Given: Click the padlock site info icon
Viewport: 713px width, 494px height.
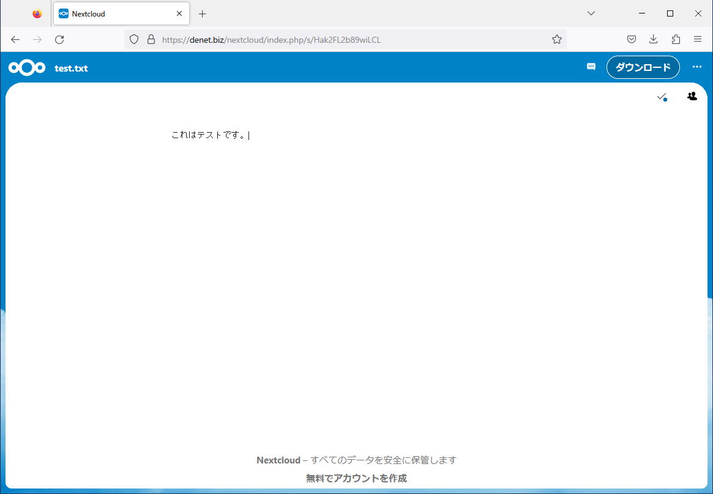Looking at the screenshot, I should [x=151, y=40].
